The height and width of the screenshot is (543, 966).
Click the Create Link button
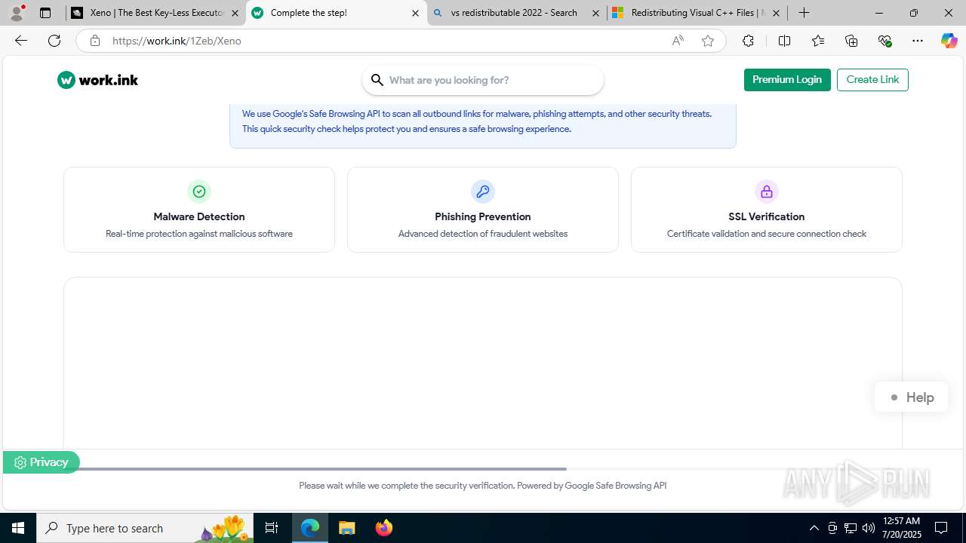tap(872, 80)
